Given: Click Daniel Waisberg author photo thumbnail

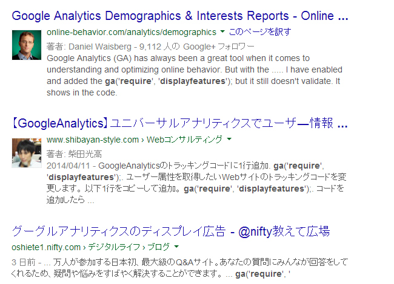Looking at the screenshot, I should pos(27,45).
